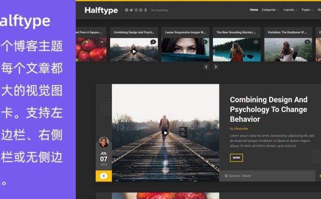This screenshot has height=199, width=321.
Task: Click the author avatar beside featured post
Action: click(104, 142)
